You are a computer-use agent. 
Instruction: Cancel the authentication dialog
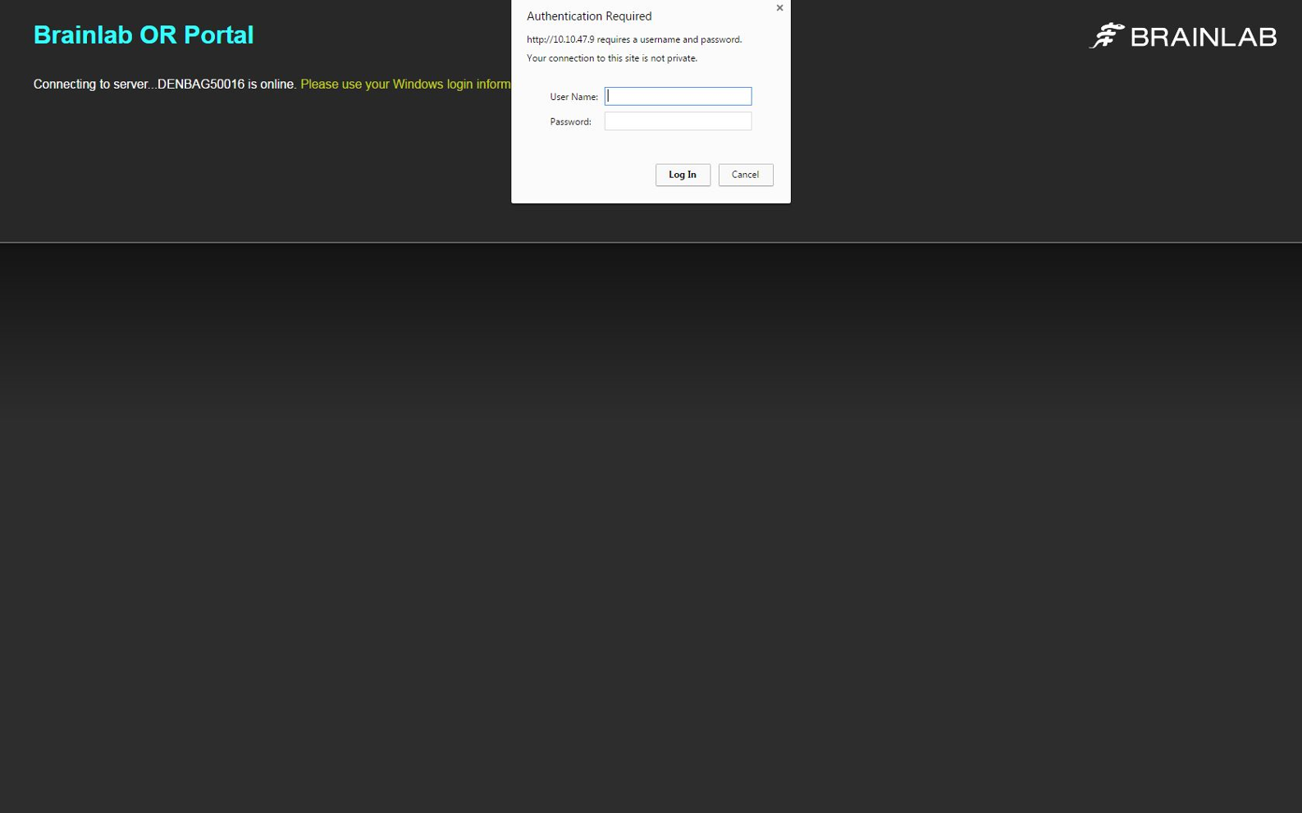[x=746, y=175]
